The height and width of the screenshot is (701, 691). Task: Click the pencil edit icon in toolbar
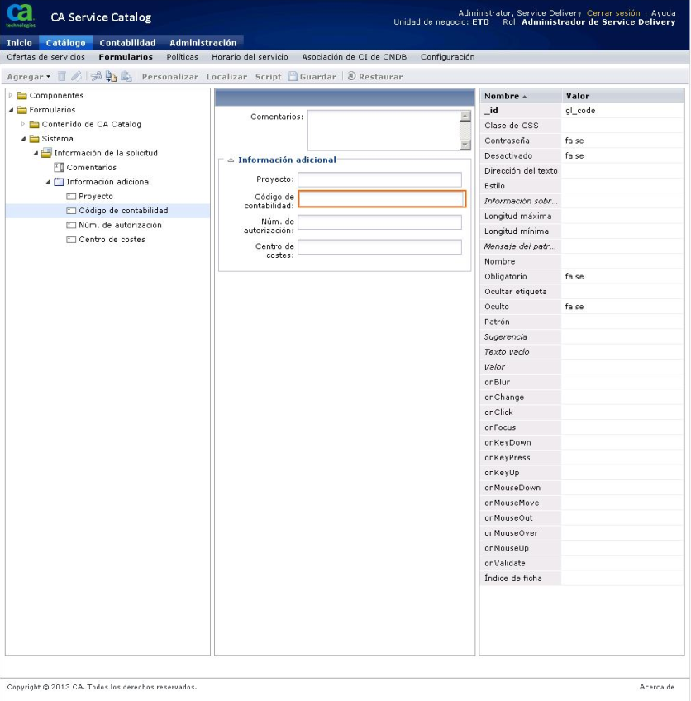click(76, 76)
